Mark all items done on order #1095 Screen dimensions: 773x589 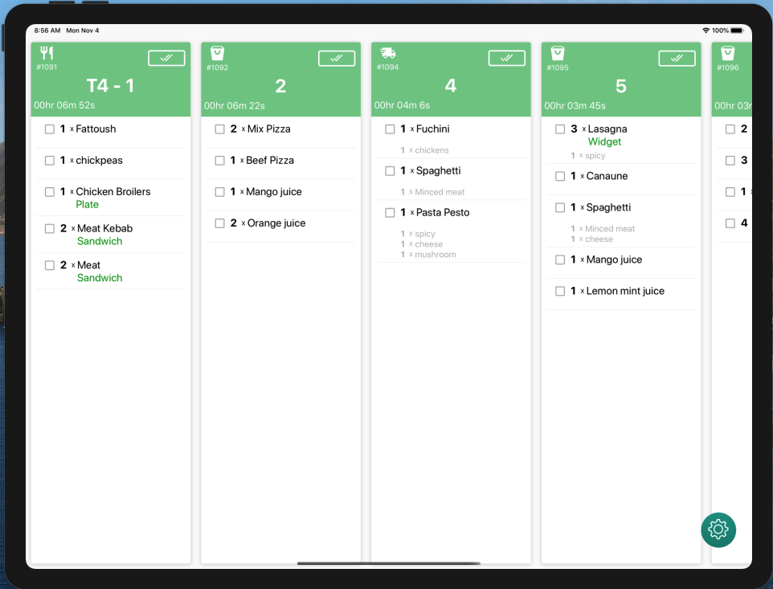pos(677,58)
